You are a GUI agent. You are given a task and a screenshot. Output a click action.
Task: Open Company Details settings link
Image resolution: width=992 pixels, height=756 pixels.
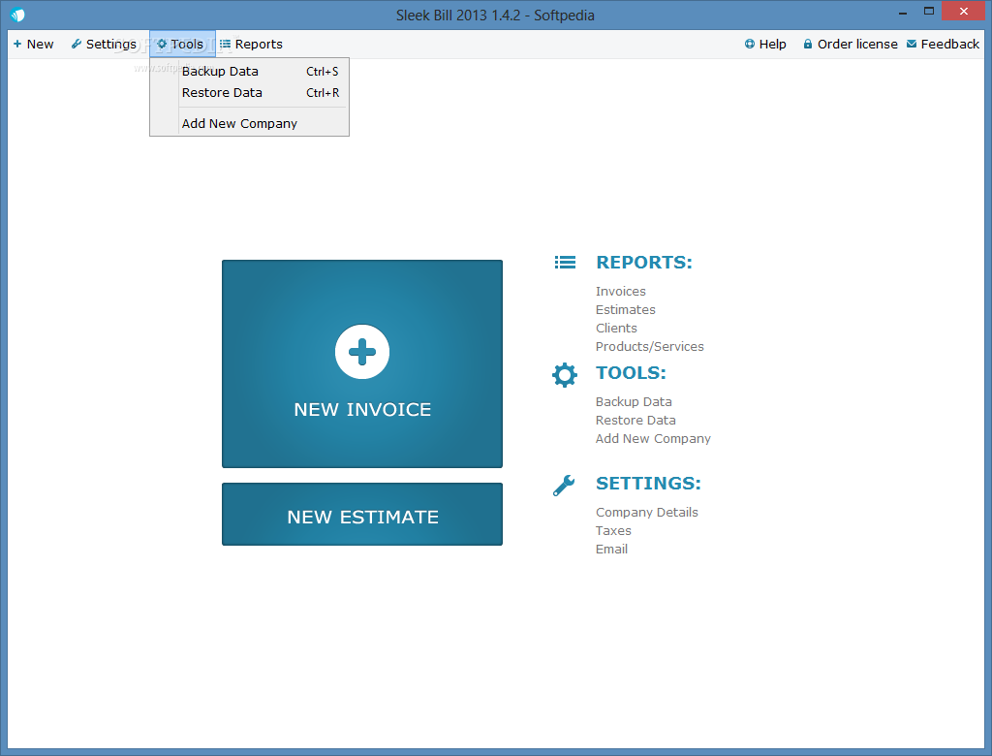[x=646, y=512]
